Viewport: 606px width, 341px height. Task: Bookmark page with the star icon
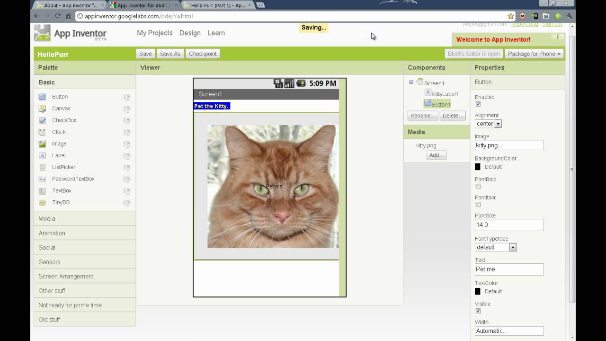point(510,16)
